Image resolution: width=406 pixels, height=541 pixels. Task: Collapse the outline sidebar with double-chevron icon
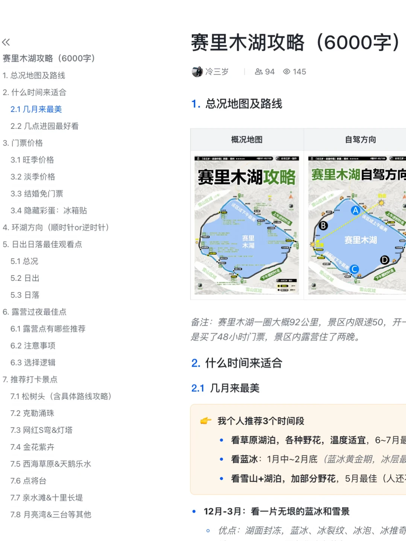[6, 42]
